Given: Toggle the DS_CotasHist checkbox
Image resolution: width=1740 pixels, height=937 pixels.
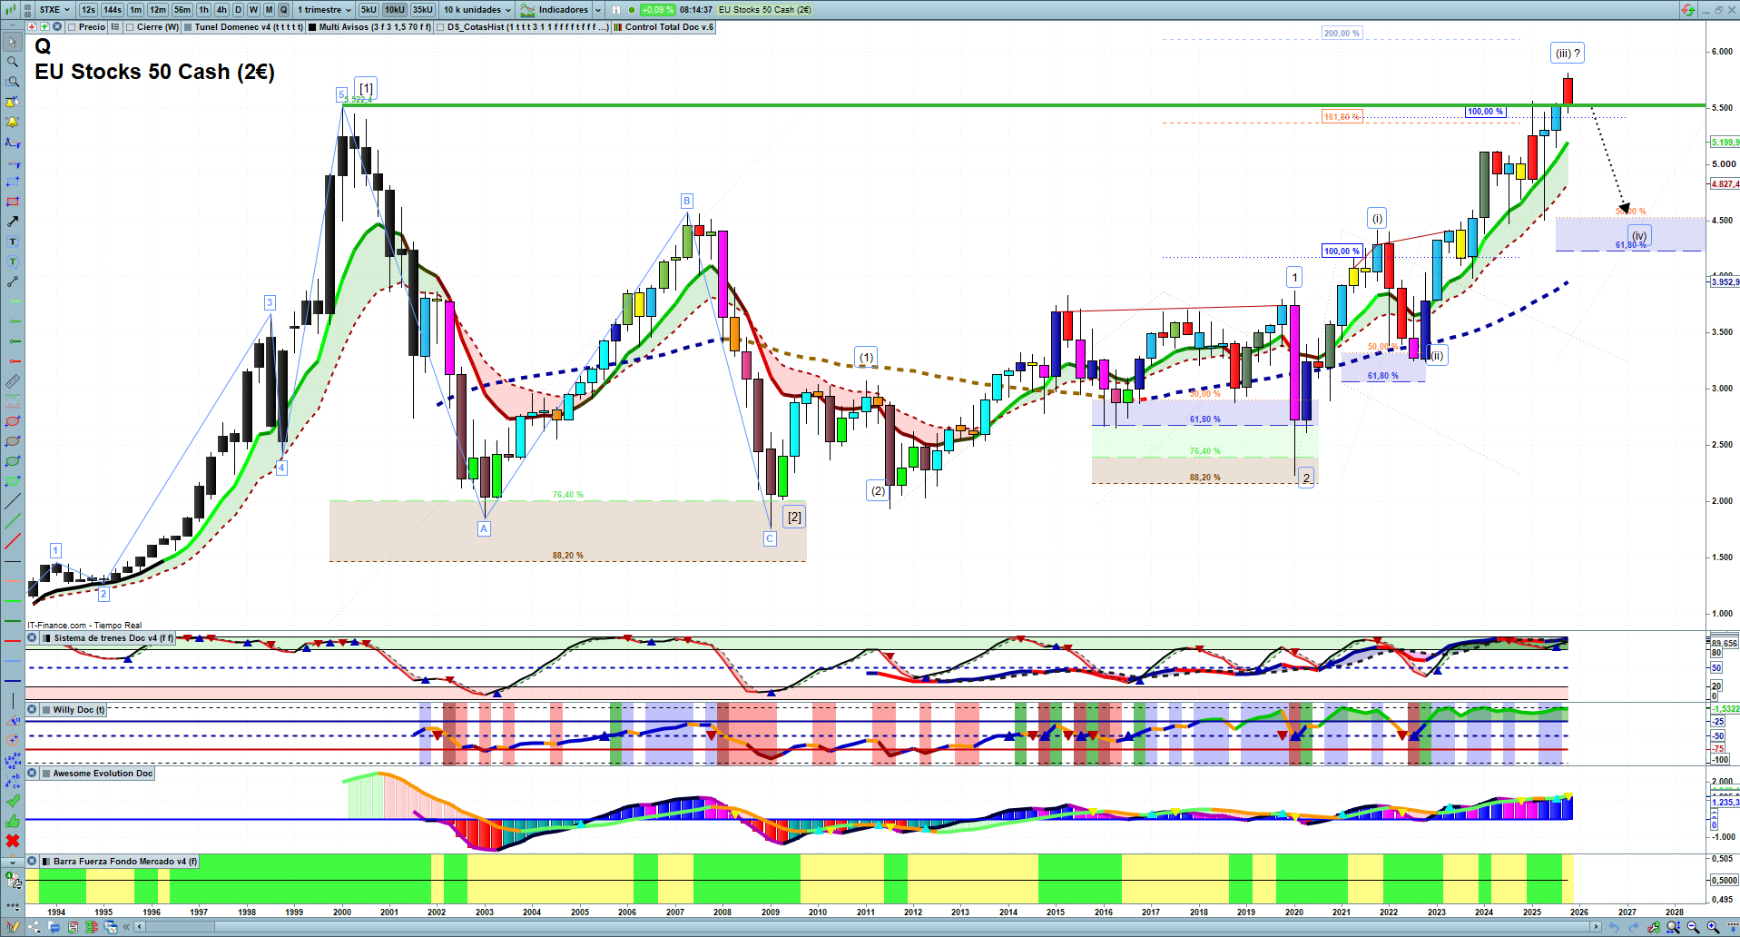Looking at the screenshot, I should [x=441, y=27].
